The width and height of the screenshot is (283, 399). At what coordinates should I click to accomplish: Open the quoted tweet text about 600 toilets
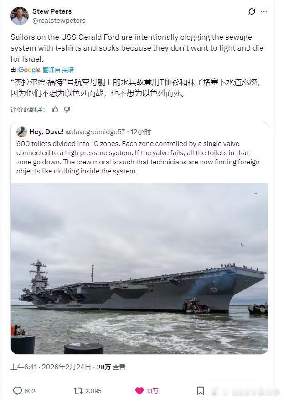pos(138,157)
